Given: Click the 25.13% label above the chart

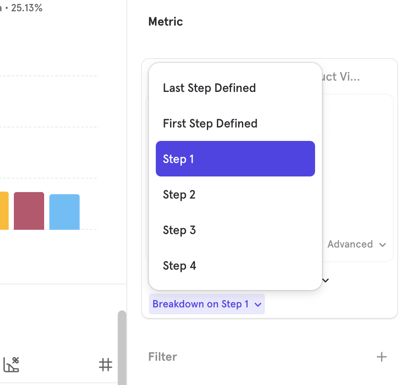Looking at the screenshot, I should click(26, 8).
